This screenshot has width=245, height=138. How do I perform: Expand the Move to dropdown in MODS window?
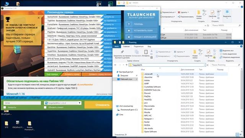point(175,12)
